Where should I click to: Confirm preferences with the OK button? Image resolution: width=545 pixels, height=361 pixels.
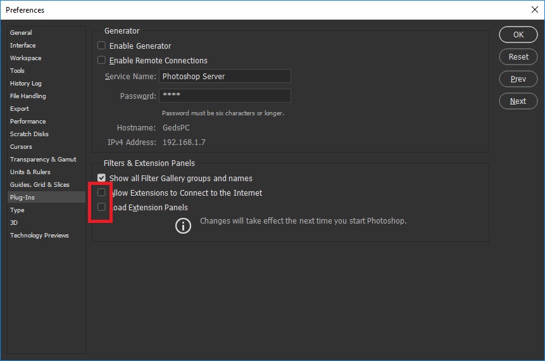[518, 34]
